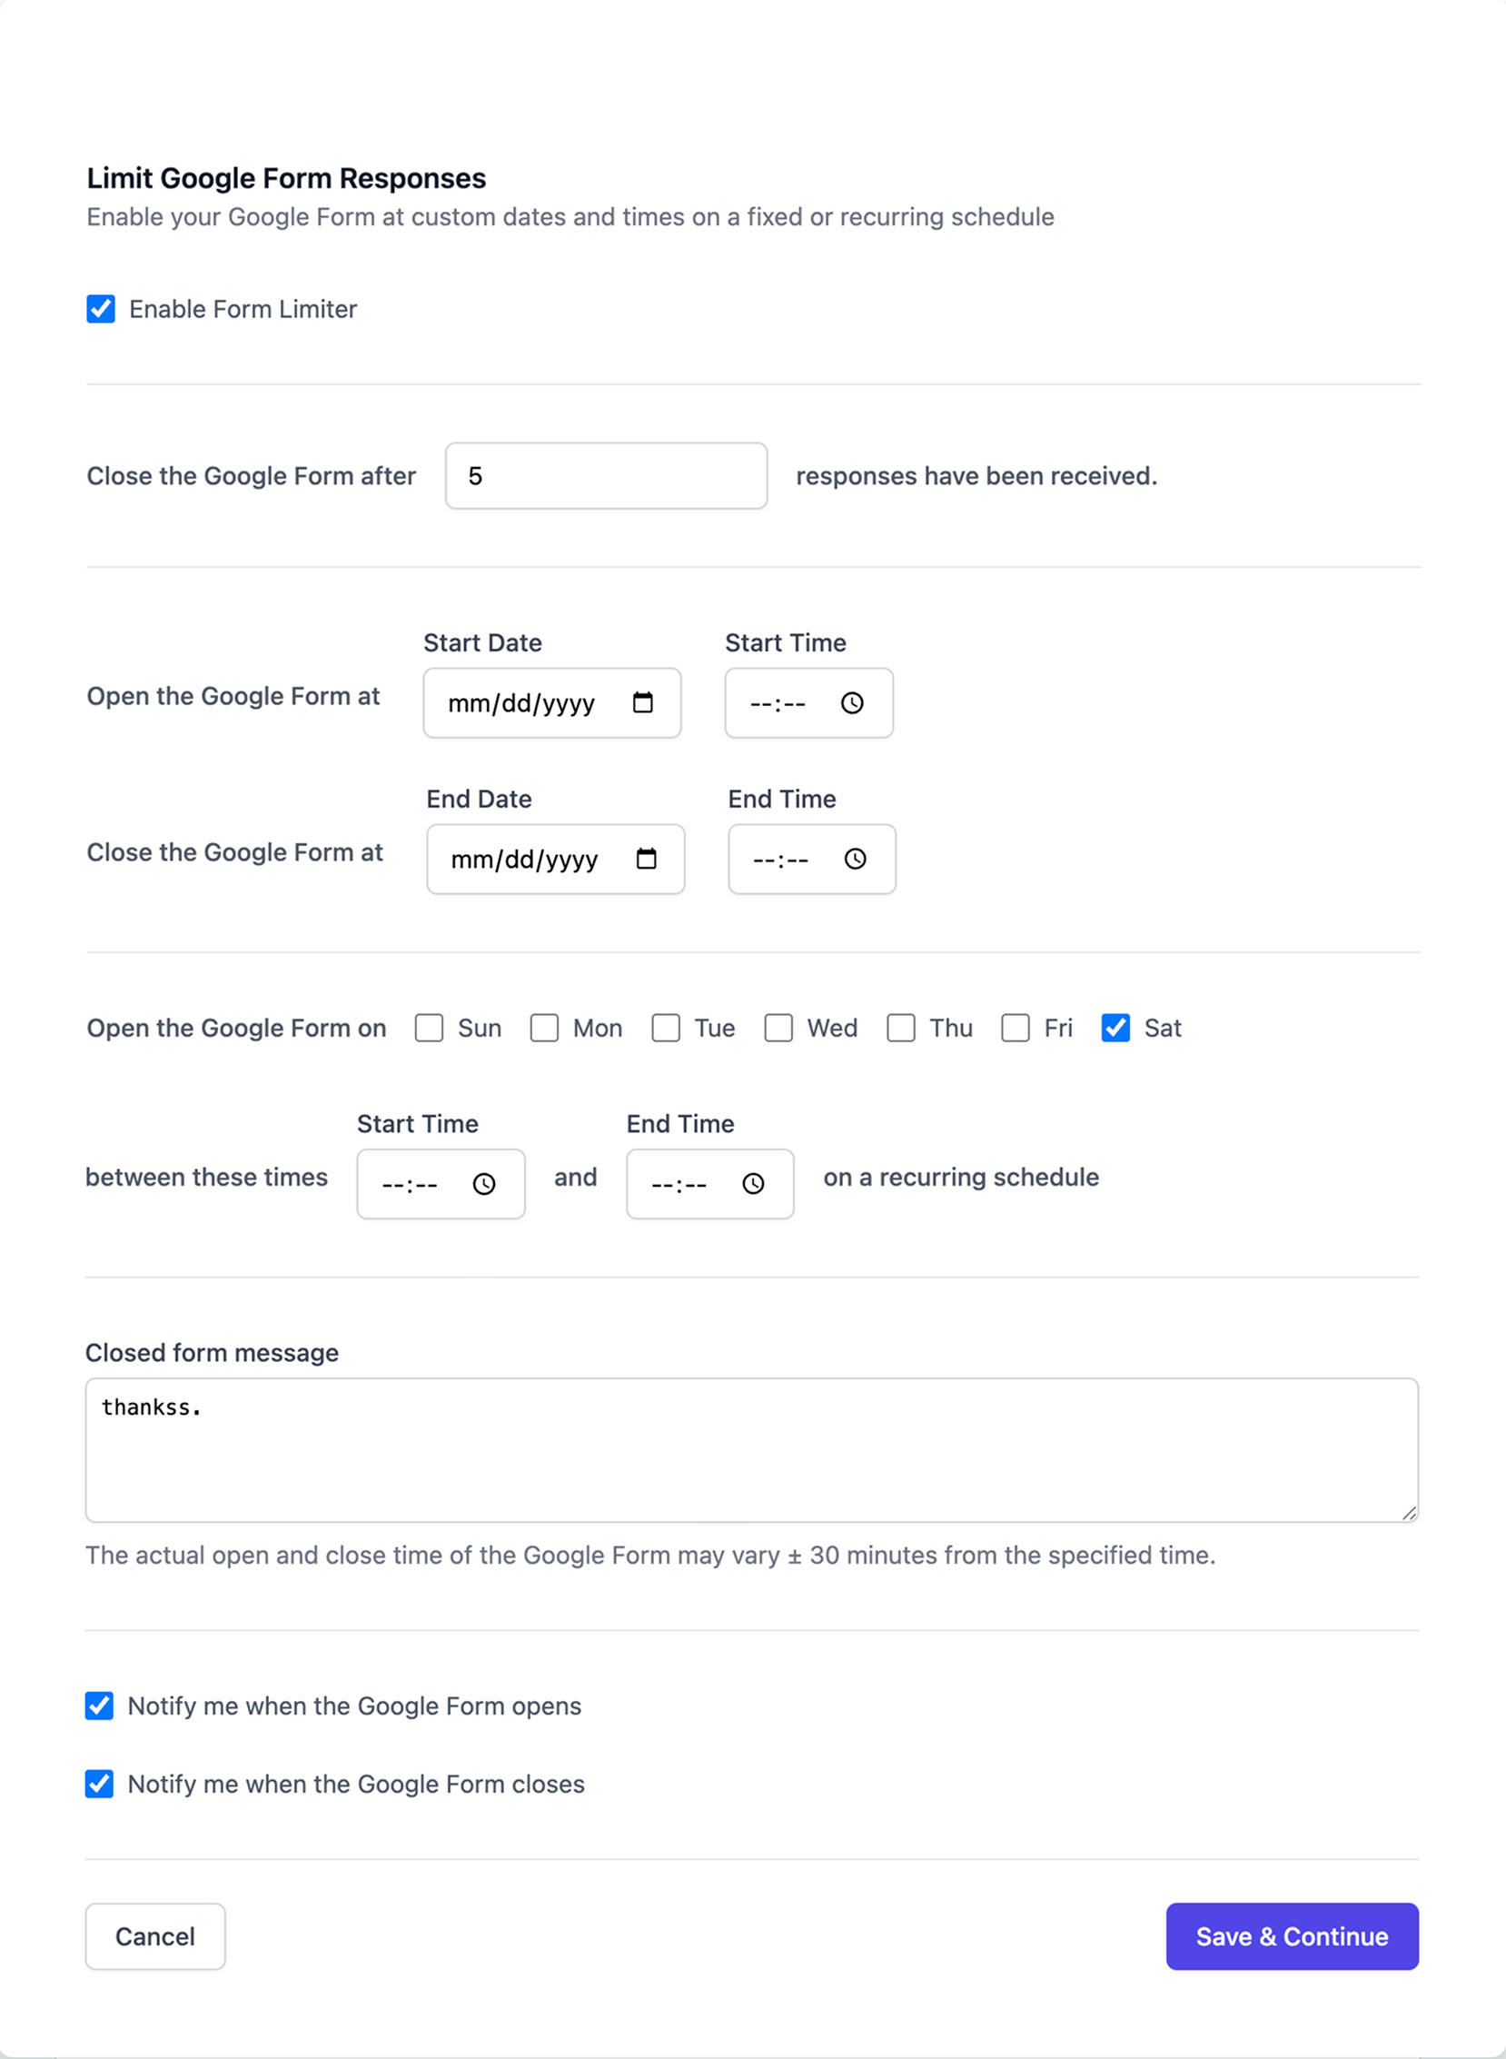Viewport: 1506px width, 2059px height.
Task: Check the Sun day checkbox
Action: pos(429,1028)
